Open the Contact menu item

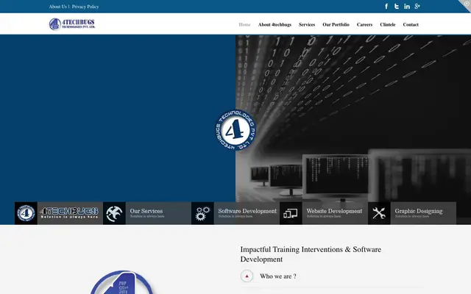coord(411,24)
